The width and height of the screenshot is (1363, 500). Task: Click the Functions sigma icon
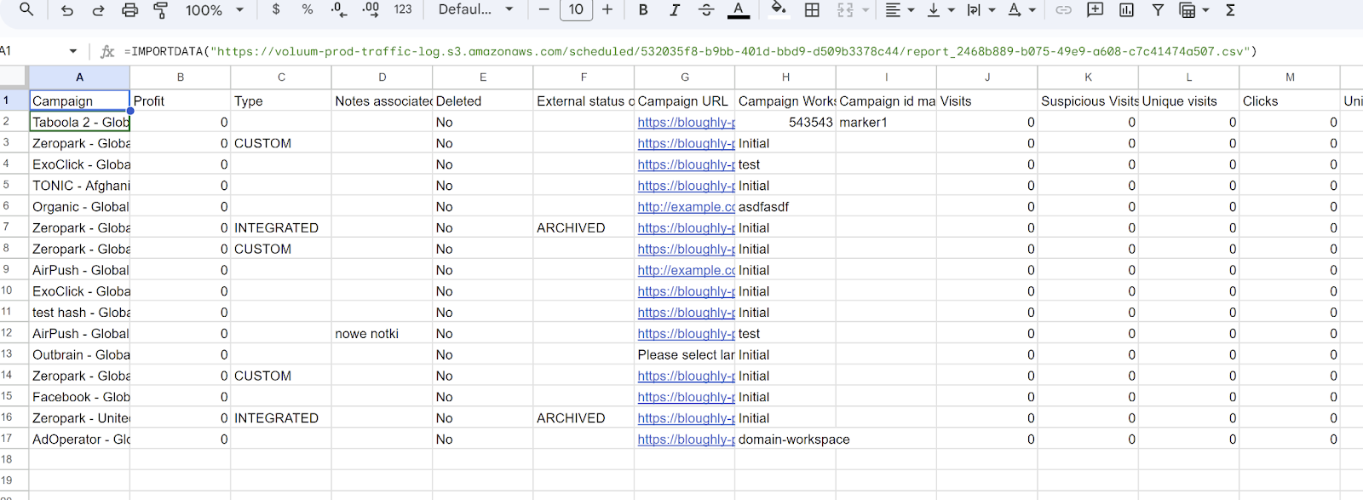[x=1230, y=10]
